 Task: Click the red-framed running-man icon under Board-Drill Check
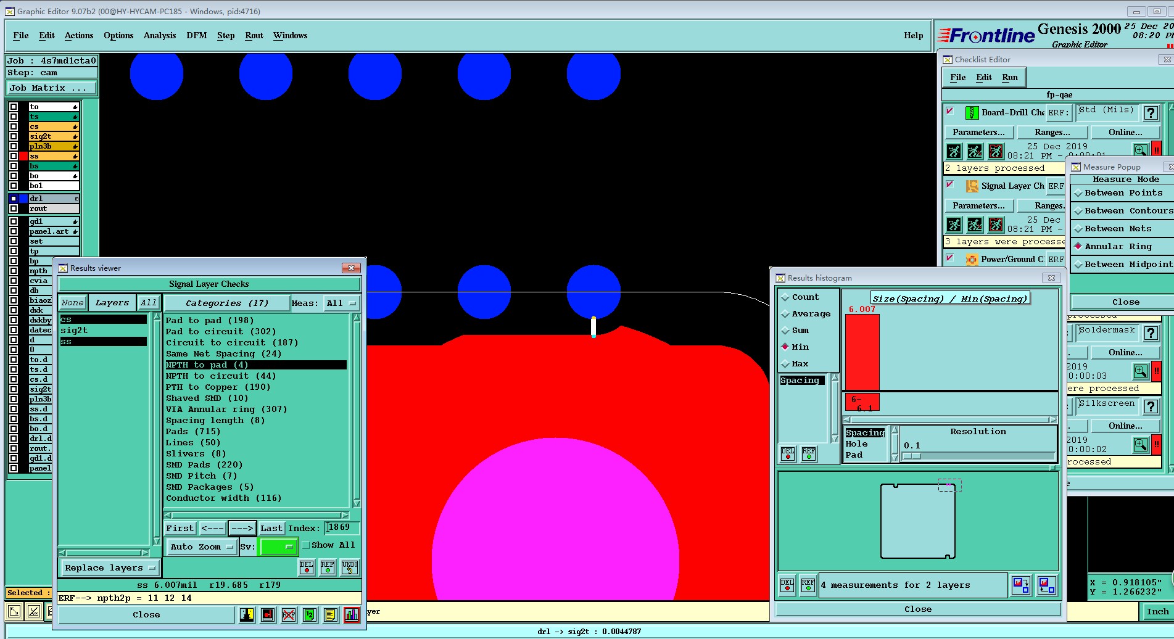coord(996,151)
